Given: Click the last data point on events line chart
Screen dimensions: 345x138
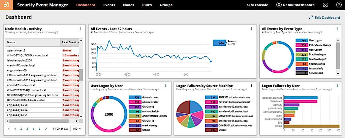Looking at the screenshot, I should pyautogui.click(x=211, y=61).
